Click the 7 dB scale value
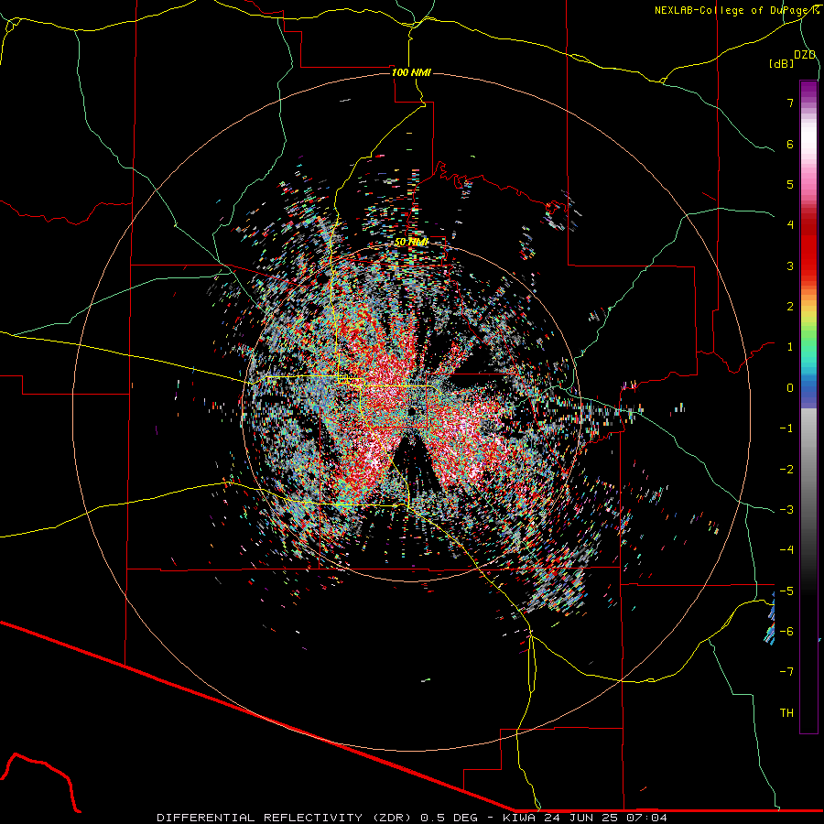 (790, 103)
